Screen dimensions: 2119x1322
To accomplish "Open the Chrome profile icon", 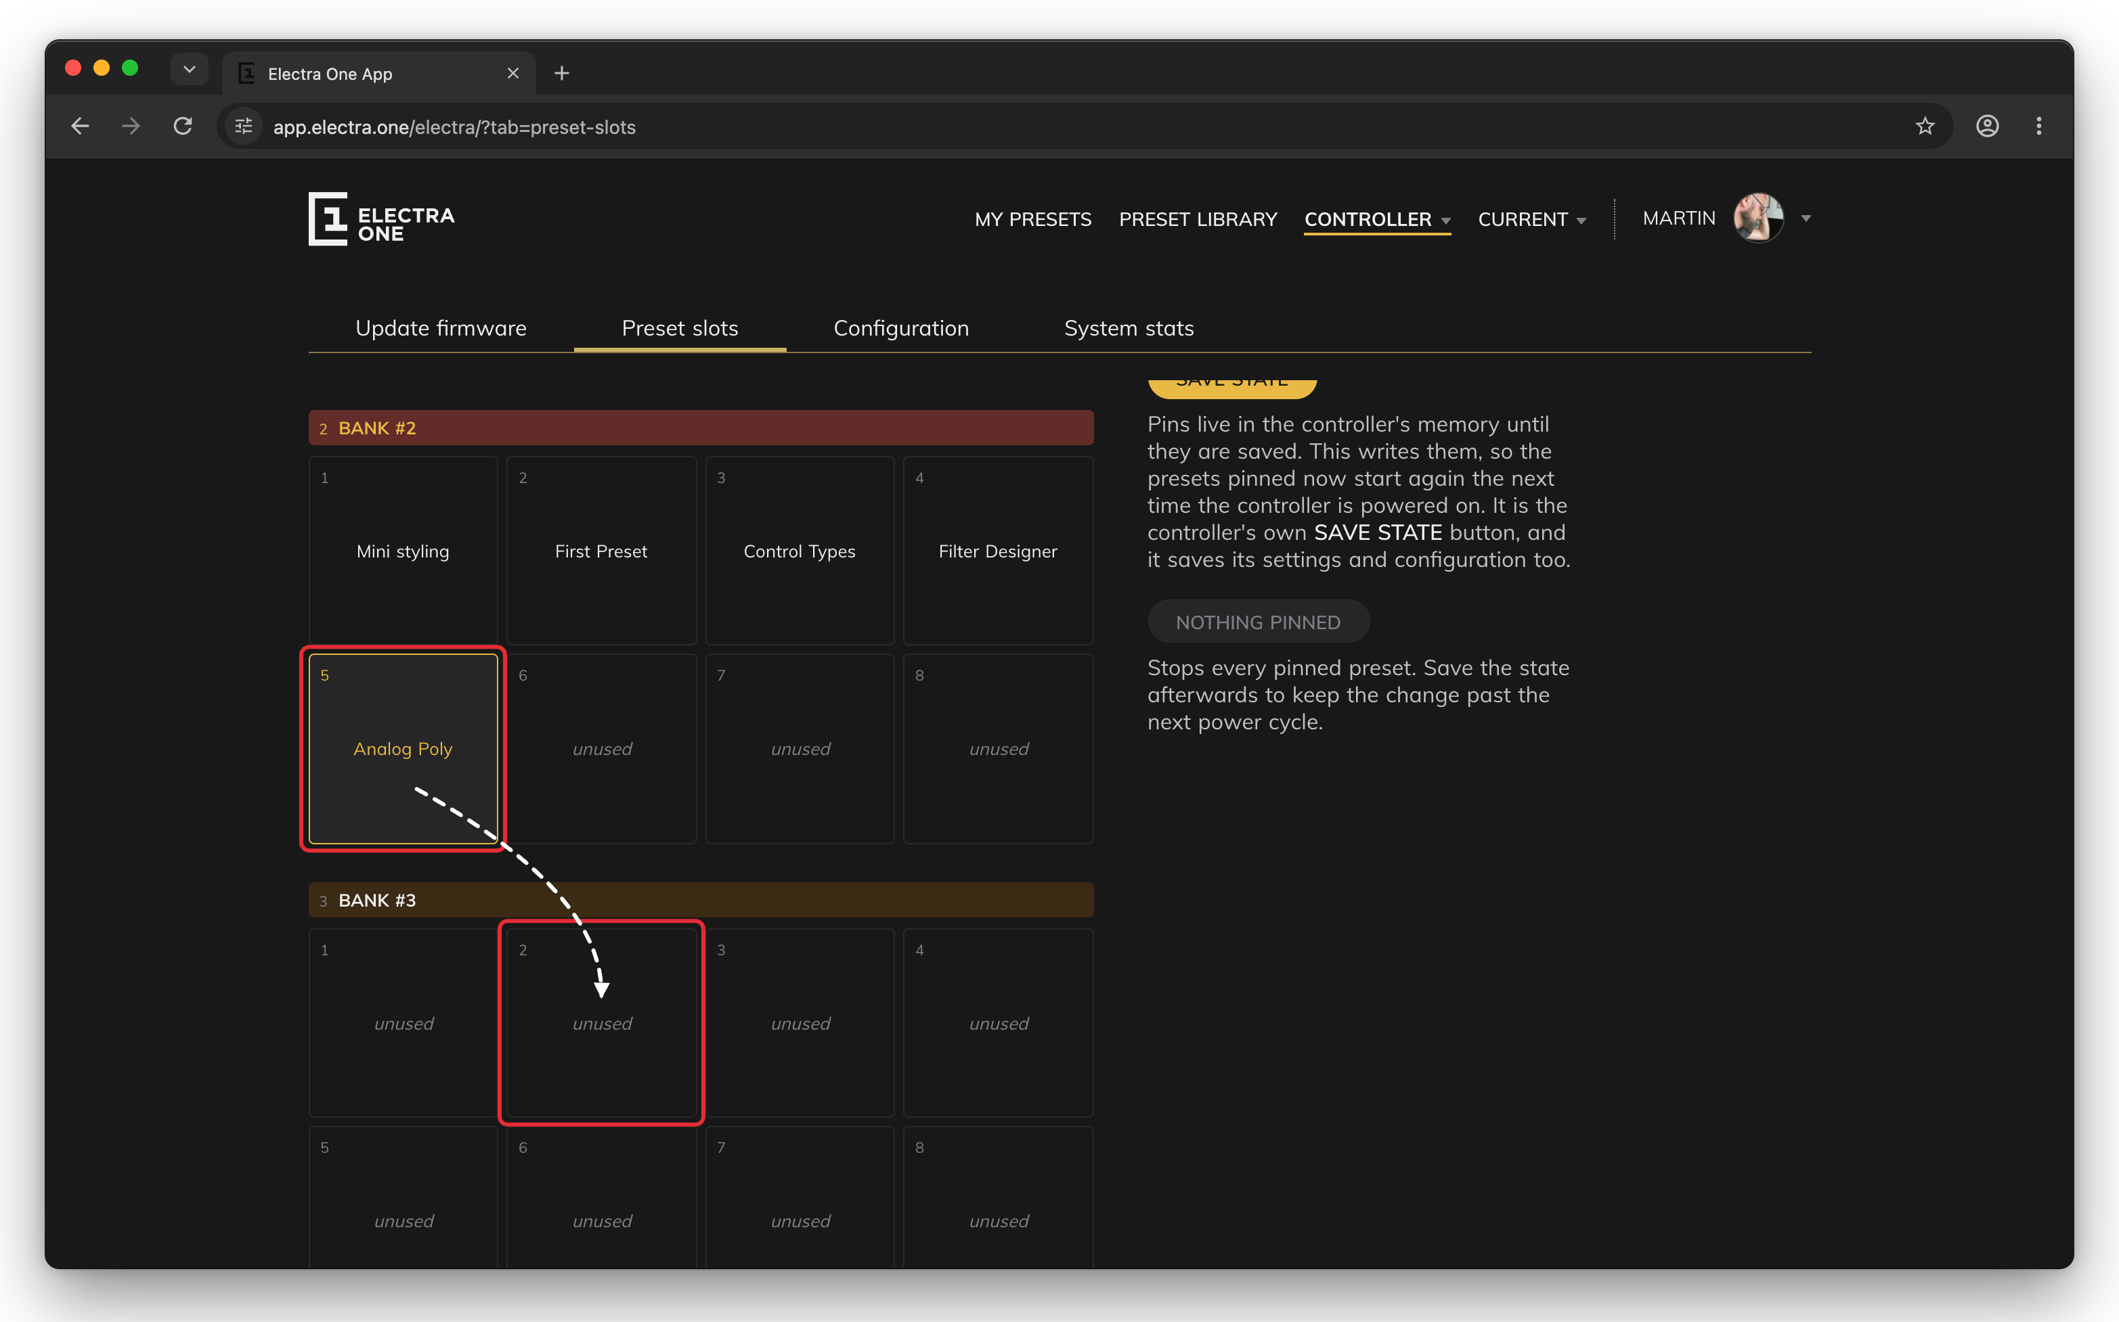I will (1987, 126).
